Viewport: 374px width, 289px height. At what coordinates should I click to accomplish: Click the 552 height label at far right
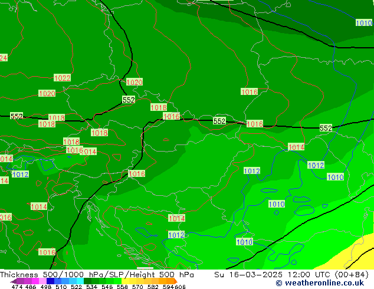click(326, 128)
